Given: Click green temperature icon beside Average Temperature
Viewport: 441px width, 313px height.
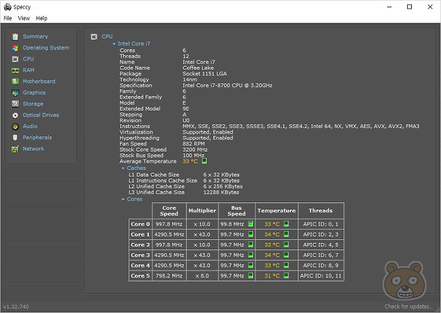Looking at the screenshot, I should click(x=205, y=161).
